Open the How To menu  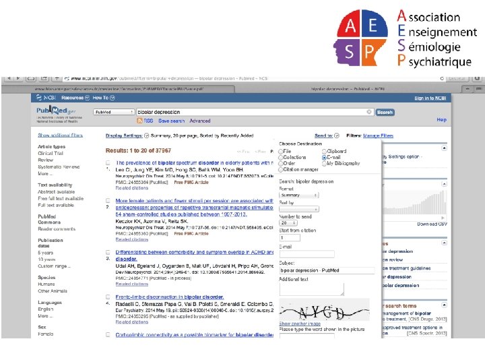tap(104, 98)
